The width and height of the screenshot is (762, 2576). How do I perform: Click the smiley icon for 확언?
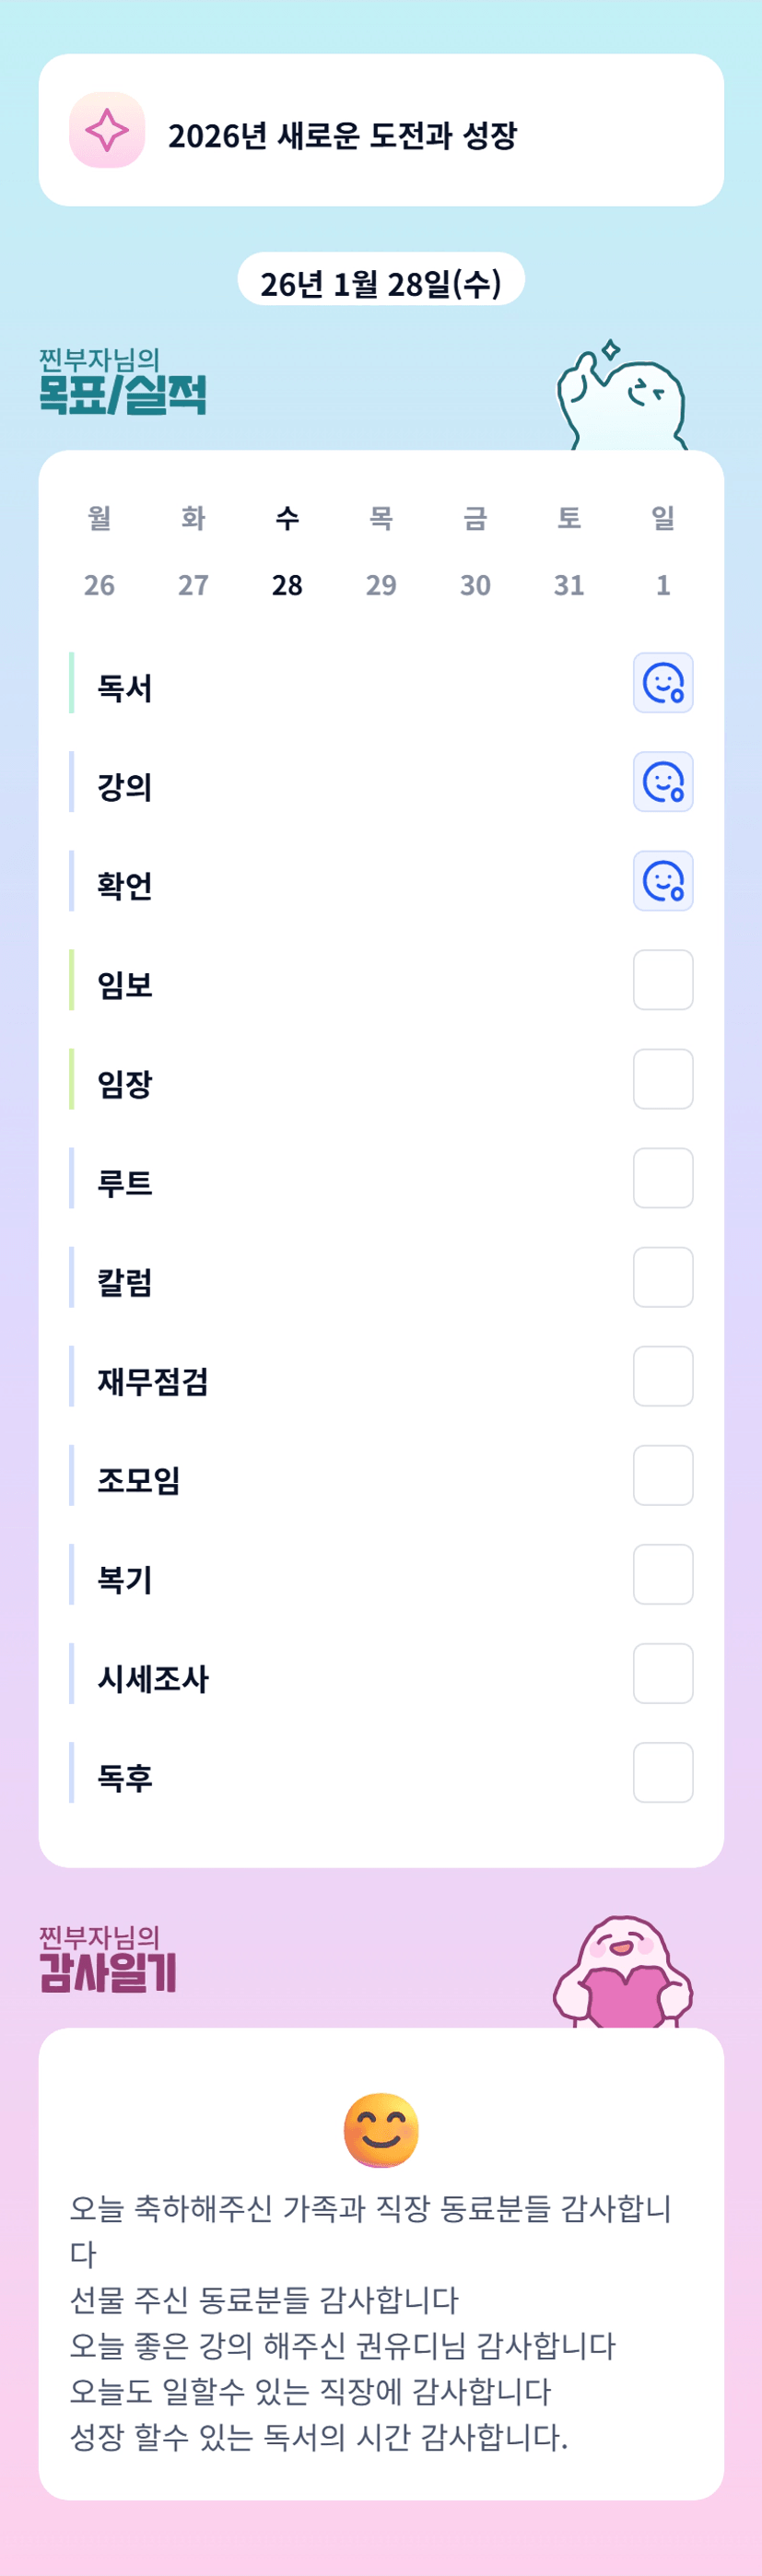(663, 881)
